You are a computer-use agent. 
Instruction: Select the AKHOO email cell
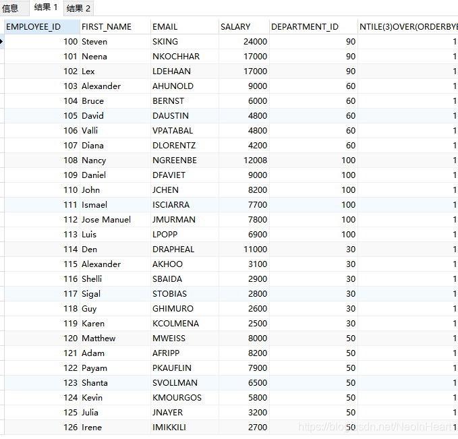(184, 264)
